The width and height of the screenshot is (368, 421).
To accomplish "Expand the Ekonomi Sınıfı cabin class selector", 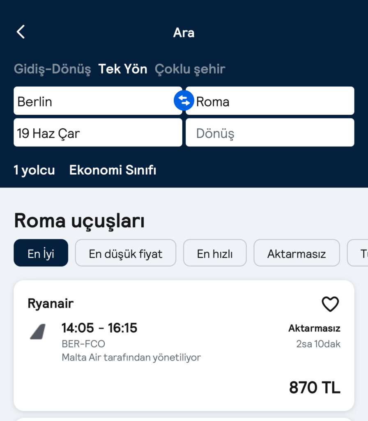I will click(113, 170).
